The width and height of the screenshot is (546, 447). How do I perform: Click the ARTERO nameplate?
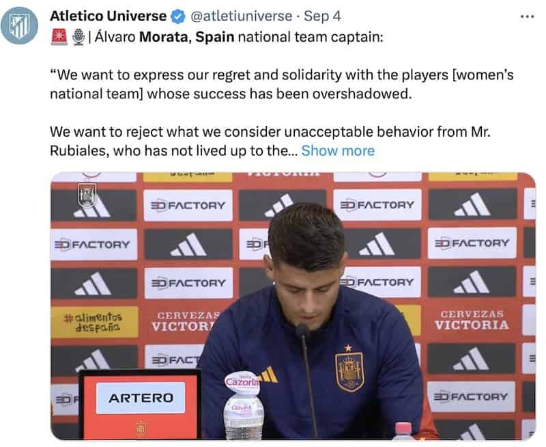coord(141,398)
